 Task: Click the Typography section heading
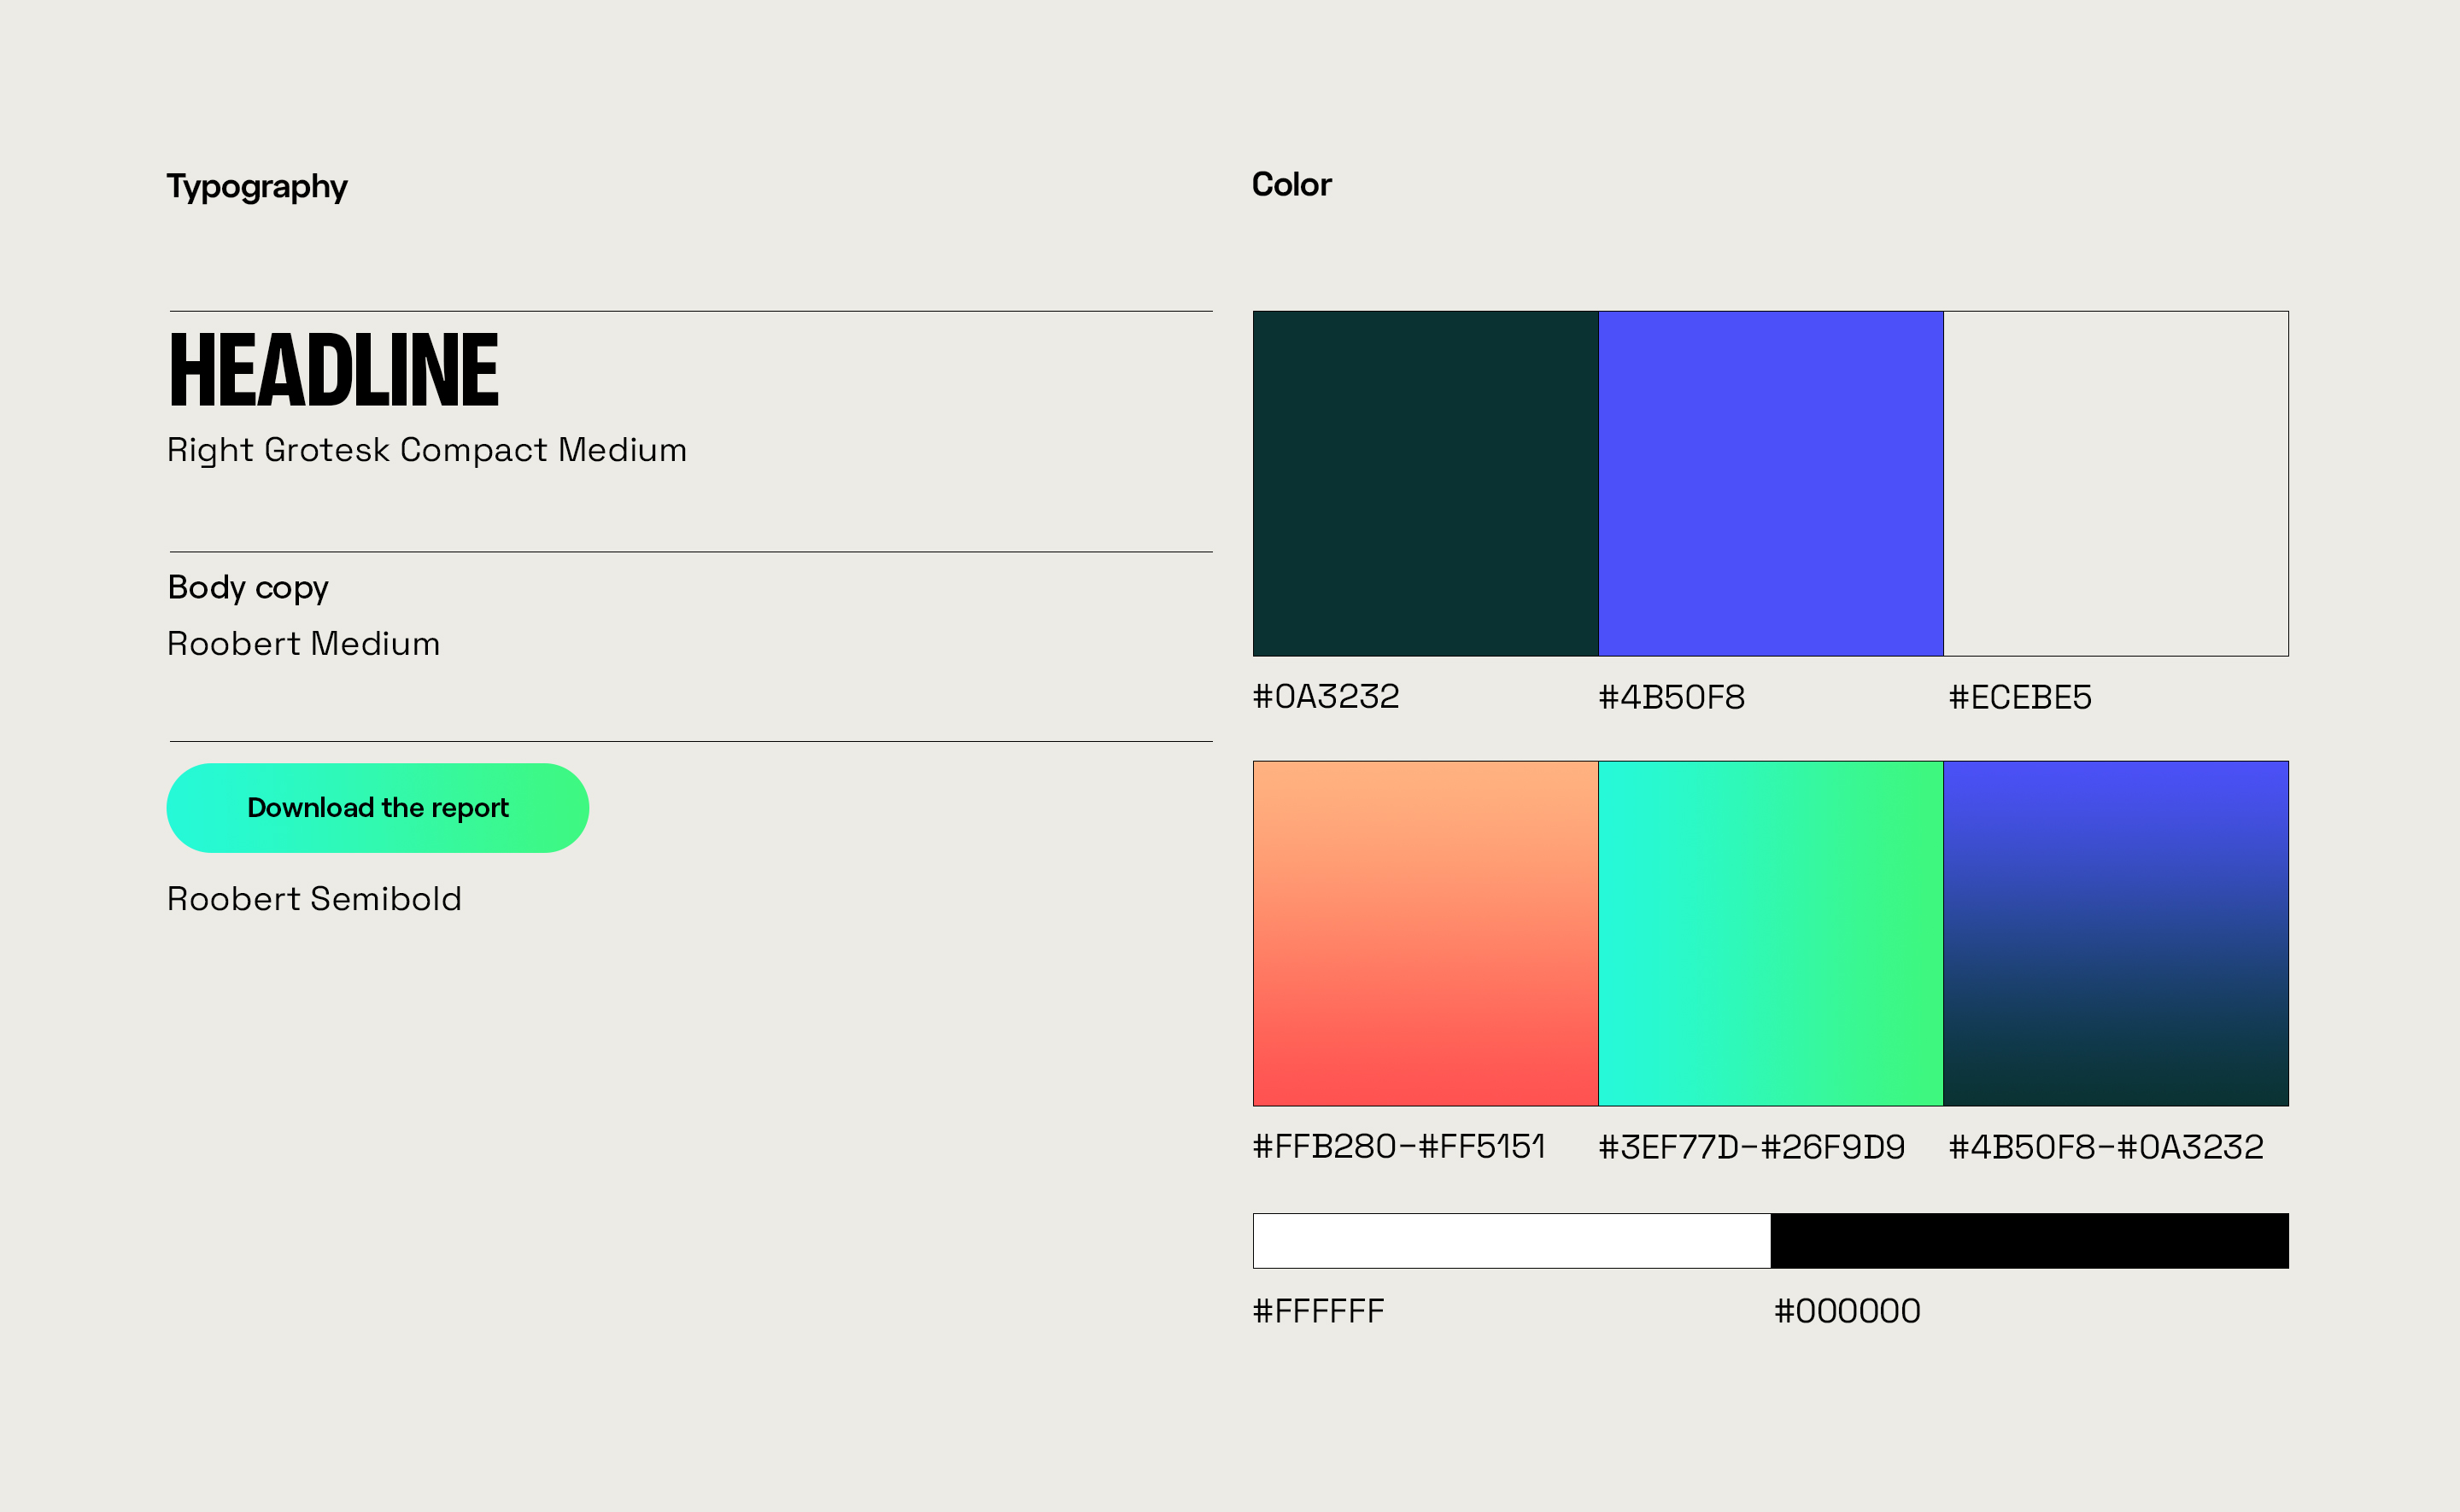[x=257, y=187]
